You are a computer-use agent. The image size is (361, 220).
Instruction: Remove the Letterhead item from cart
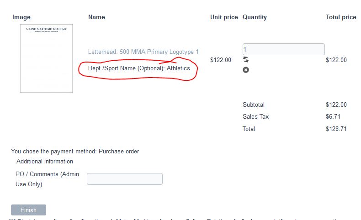click(246, 70)
